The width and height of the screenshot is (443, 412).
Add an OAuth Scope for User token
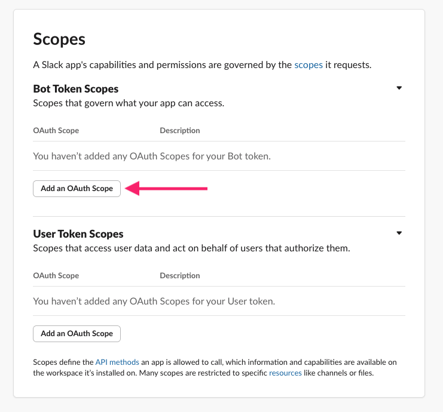tap(77, 334)
